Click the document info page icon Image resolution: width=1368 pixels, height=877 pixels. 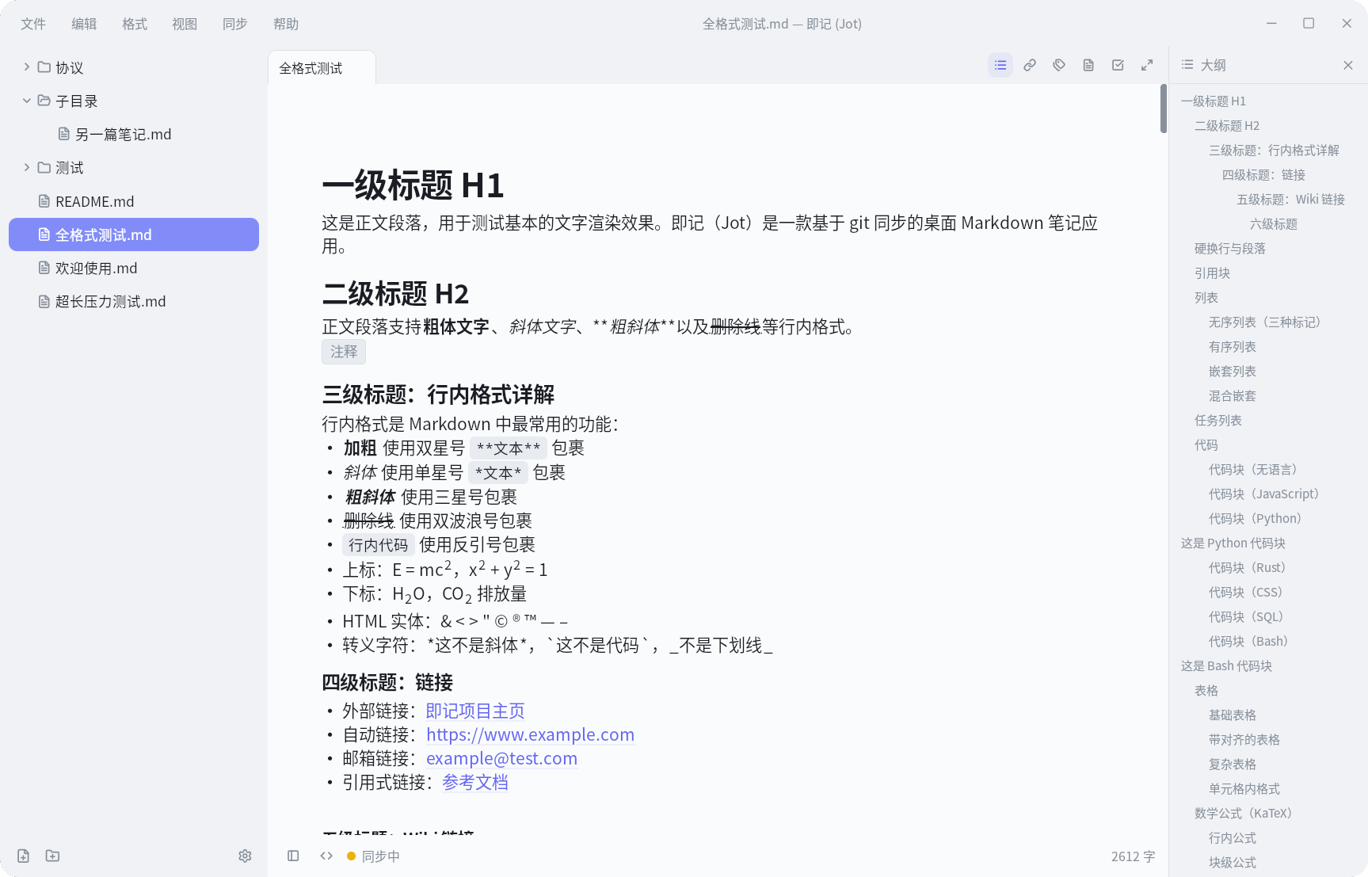[x=1088, y=65]
